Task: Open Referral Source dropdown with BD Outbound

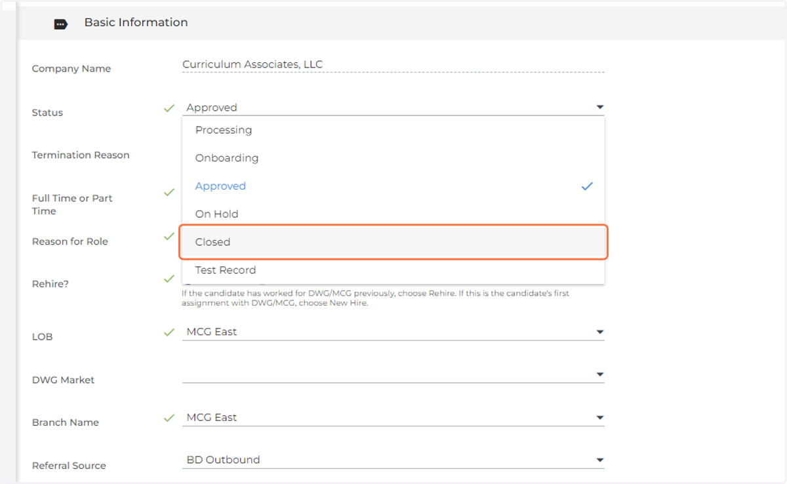Action: point(393,460)
